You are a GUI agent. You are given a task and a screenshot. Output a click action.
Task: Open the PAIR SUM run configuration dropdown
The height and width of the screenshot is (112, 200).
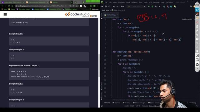(x=137, y=7)
